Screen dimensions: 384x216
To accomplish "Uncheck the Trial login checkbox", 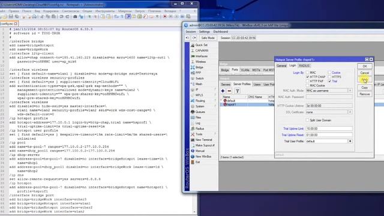I will pyautogui.click(x=329, y=81).
